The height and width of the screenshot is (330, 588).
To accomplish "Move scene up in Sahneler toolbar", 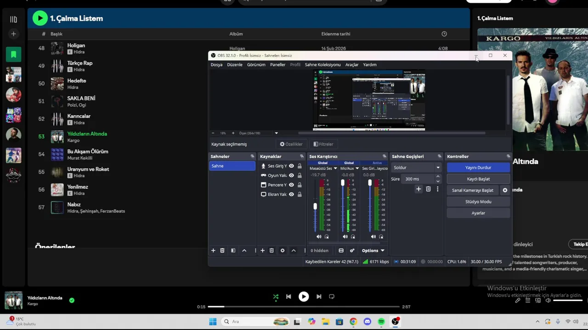I will pyautogui.click(x=244, y=250).
